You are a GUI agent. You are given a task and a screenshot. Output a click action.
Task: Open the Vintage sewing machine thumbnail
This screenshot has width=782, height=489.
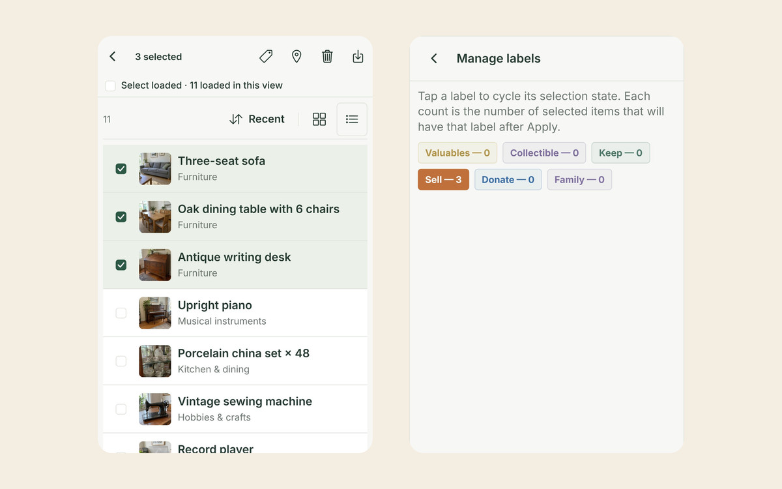155,409
